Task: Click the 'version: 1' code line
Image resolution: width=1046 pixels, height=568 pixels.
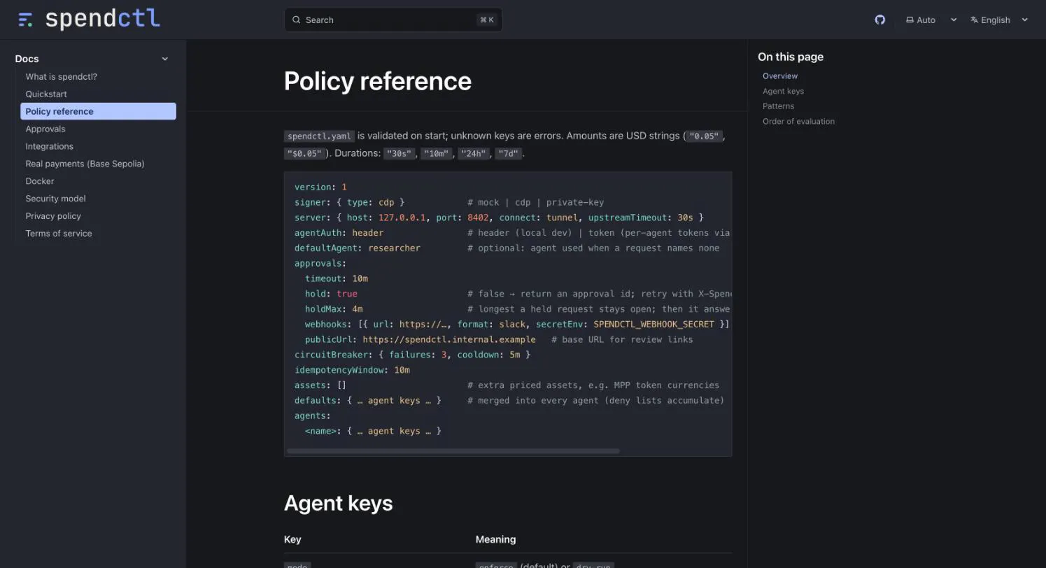Action: (x=320, y=187)
